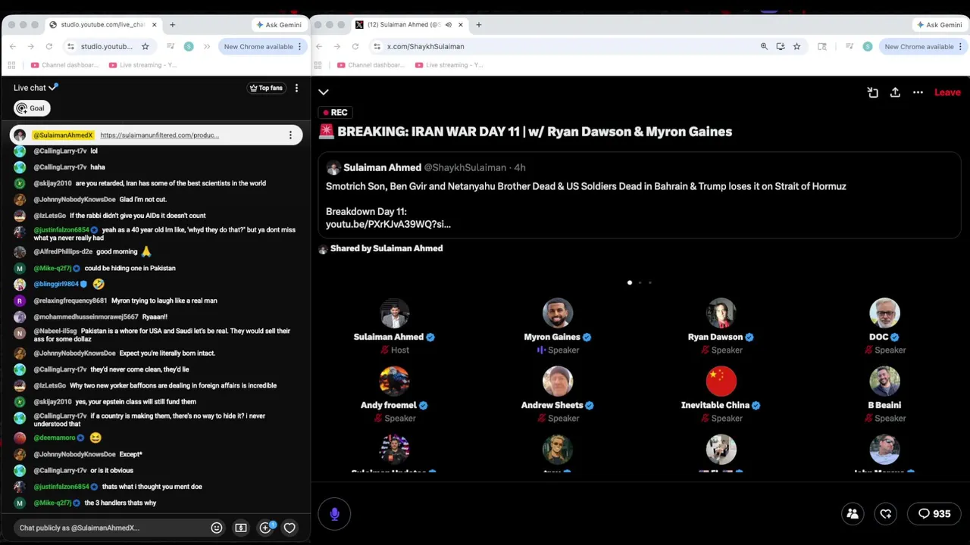Screen dimensions: 970x545
Task: Open site info icon beside x.com URL
Action: (x=377, y=46)
